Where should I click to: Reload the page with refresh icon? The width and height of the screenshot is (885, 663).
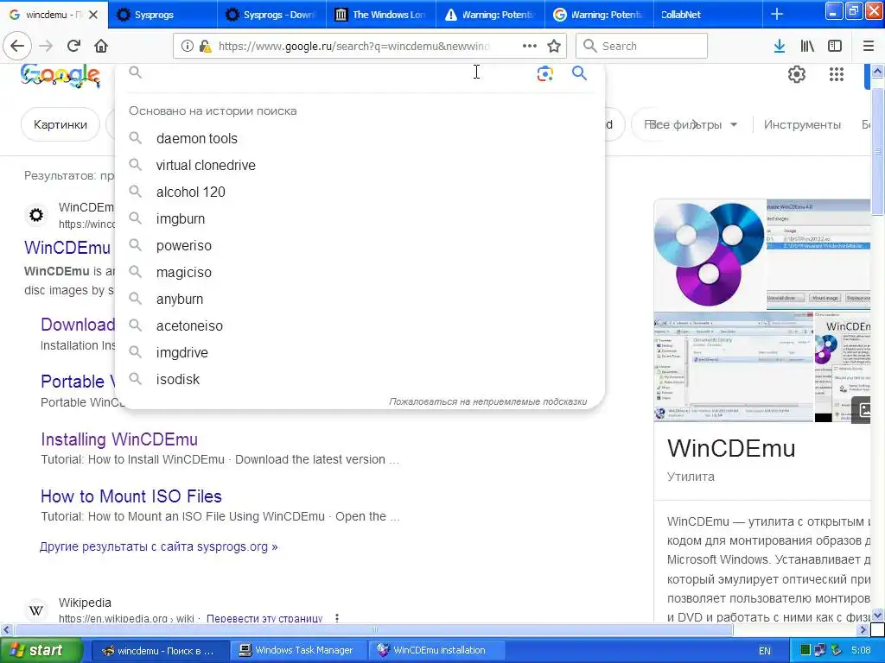pos(73,46)
